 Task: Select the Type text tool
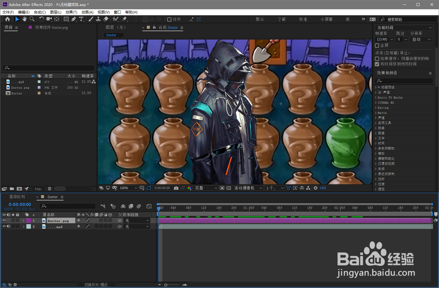(x=81, y=19)
